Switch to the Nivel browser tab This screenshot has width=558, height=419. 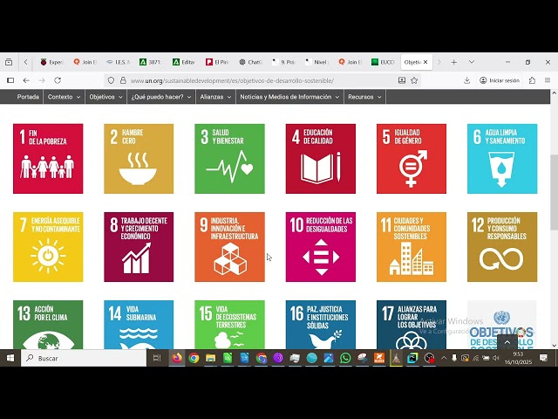point(316,62)
